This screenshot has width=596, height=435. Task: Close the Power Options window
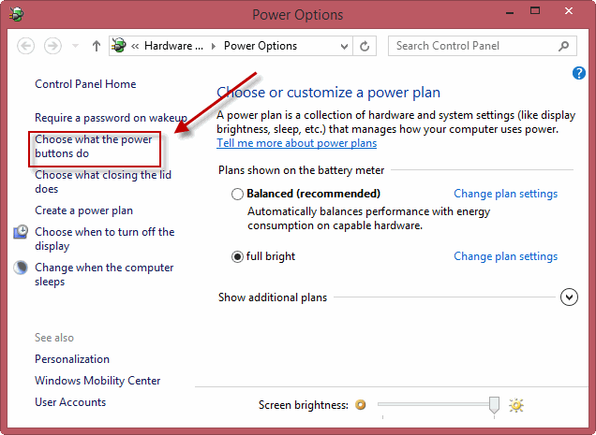tap(569, 11)
